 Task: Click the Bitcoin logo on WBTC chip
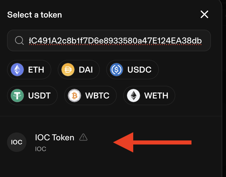[x=74, y=96]
